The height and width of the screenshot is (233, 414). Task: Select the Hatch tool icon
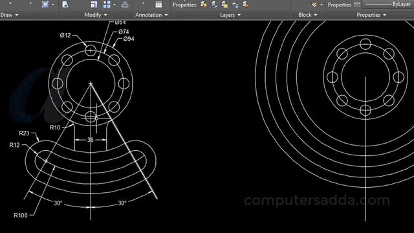click(x=45, y=5)
